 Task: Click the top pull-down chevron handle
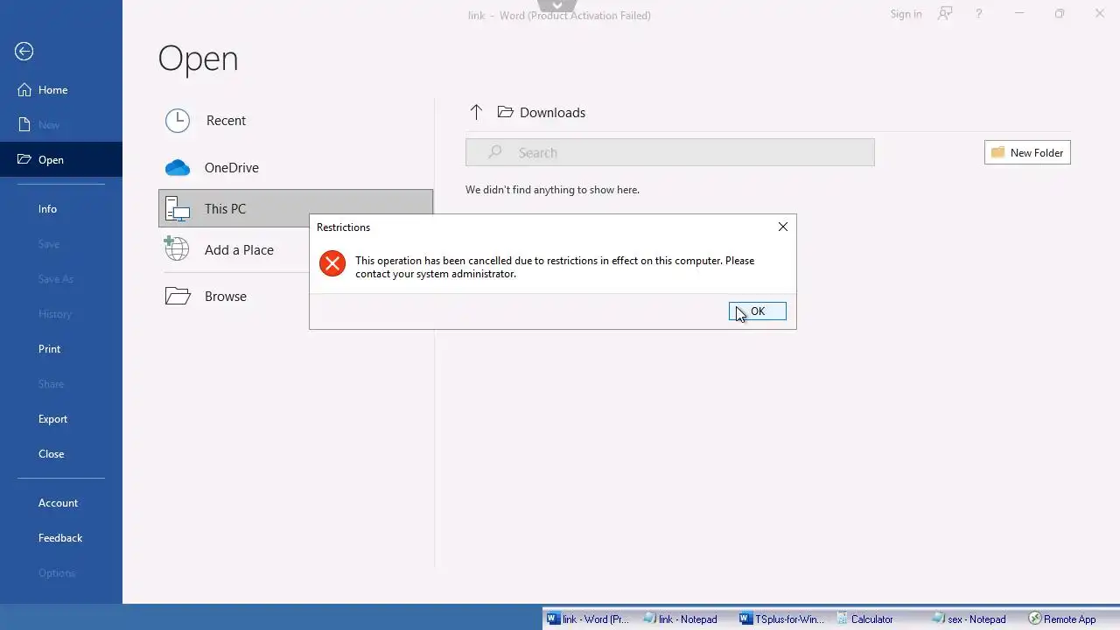(x=558, y=5)
